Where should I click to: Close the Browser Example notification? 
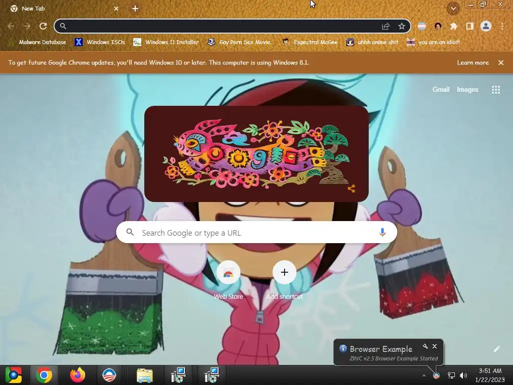pos(434,346)
